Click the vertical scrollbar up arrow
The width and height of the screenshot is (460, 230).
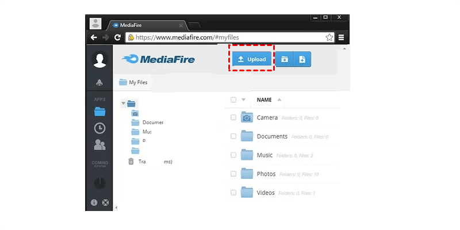(344, 48)
